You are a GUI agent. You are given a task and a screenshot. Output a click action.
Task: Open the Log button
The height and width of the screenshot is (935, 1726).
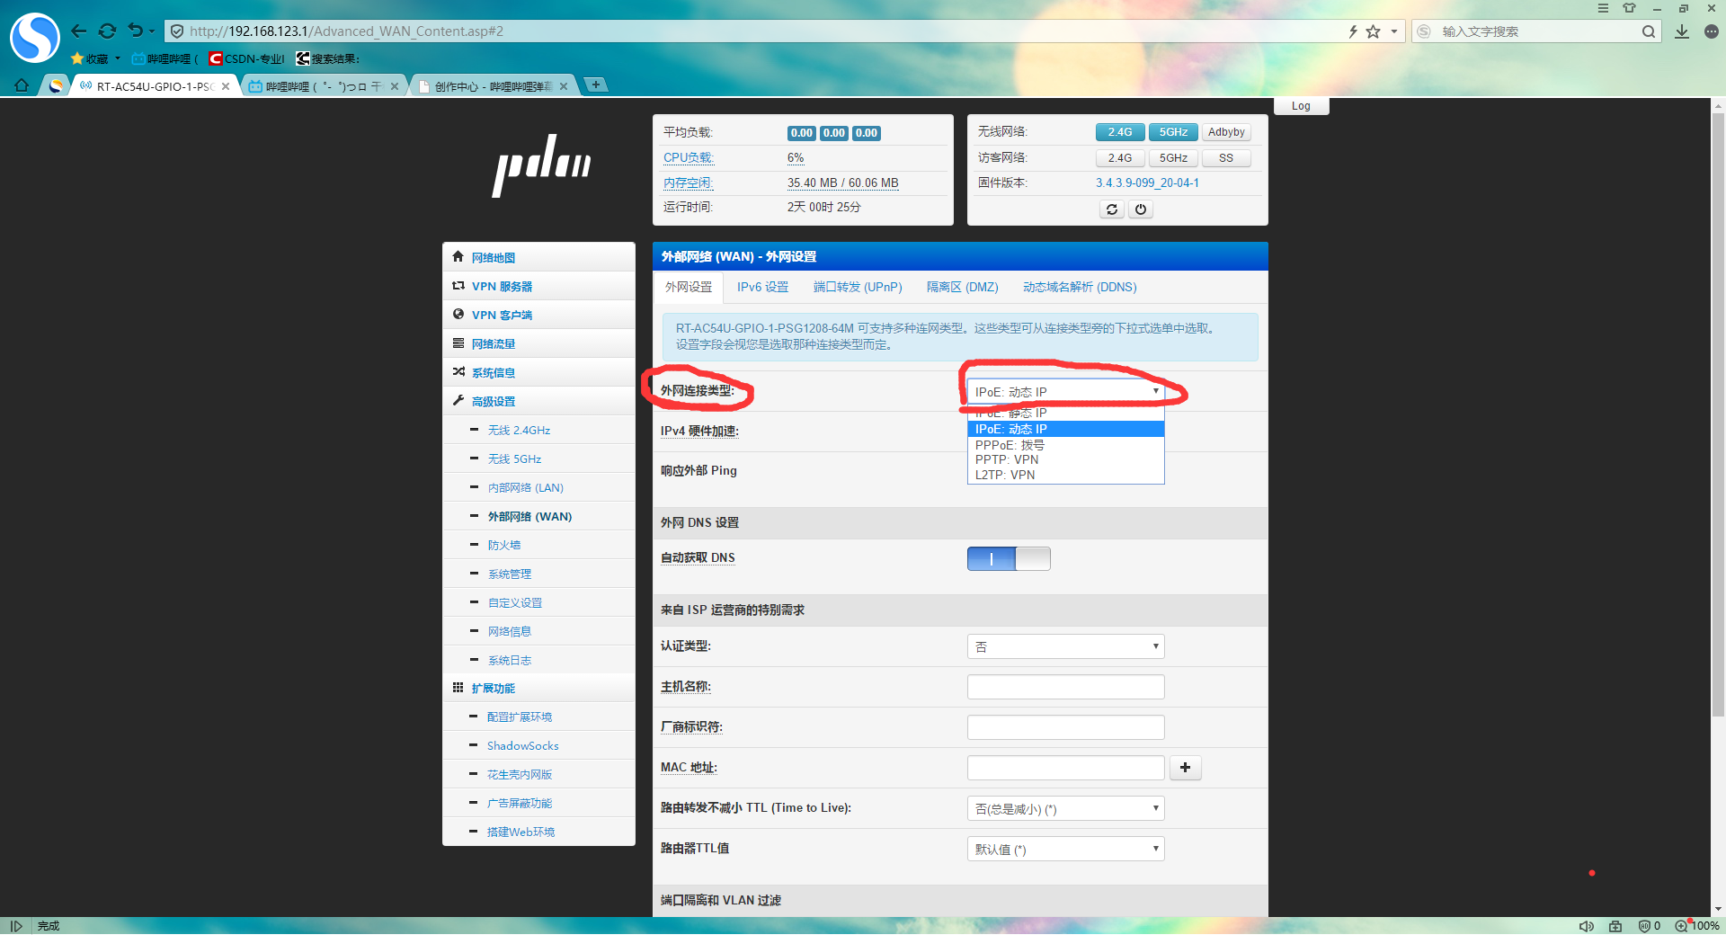point(1301,106)
